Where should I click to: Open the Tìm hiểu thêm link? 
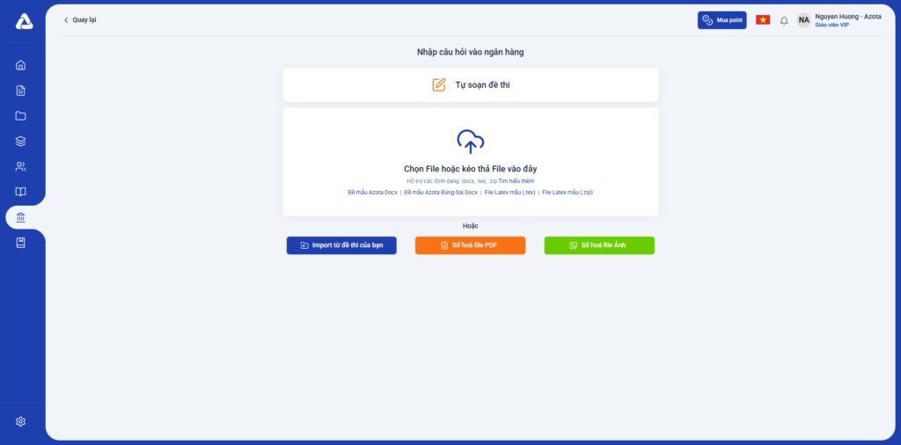coord(516,180)
